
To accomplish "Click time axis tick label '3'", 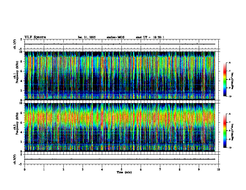I will [x=83, y=170].
